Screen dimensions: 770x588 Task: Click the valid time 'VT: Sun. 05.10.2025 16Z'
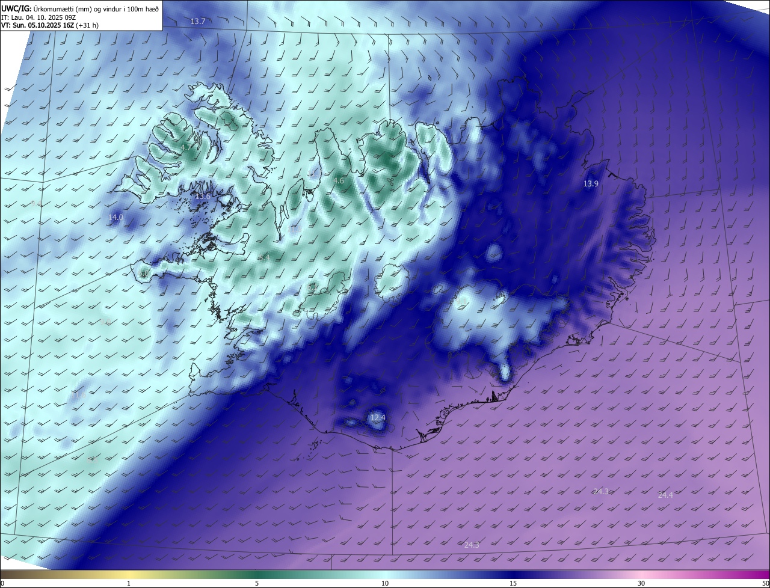(x=37, y=25)
